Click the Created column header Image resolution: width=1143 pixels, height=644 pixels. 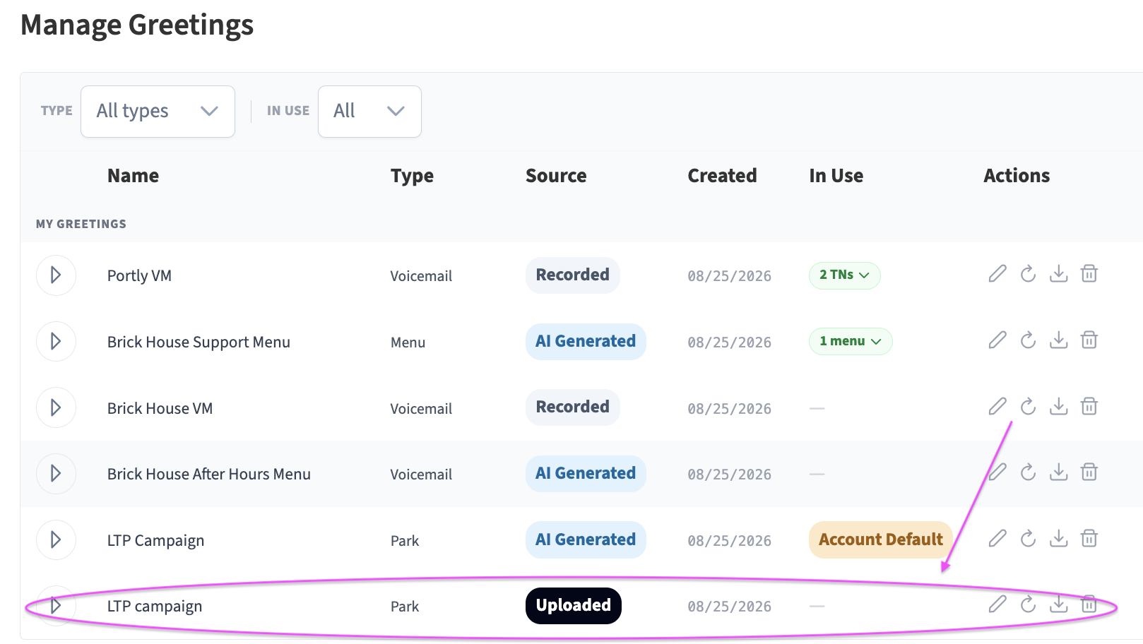tap(722, 176)
